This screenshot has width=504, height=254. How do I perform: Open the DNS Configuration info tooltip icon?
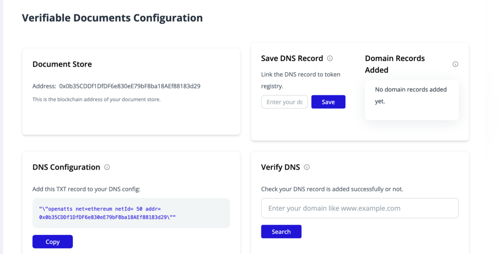pyautogui.click(x=107, y=167)
